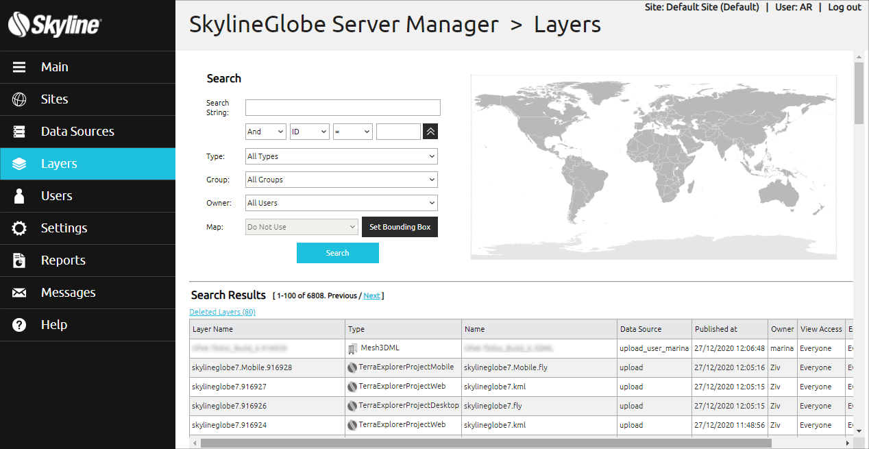The image size is (869, 449).
Task: Click Site: Default Site (Default) text
Action: pyautogui.click(x=702, y=7)
